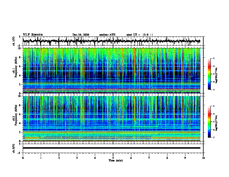Image resolution: width=229 pixels, height=177 pixels.
Task: Click the 'station=ATH' header label
Action: pyautogui.click(x=107, y=35)
